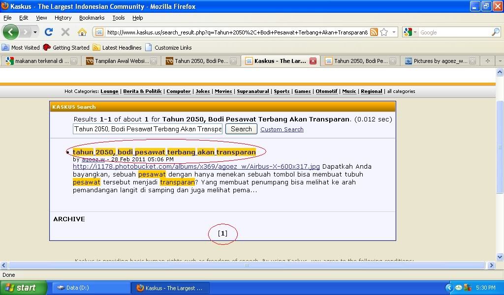504x295 pixels.
Task: Open the Movies category link
Action: pos(223,91)
